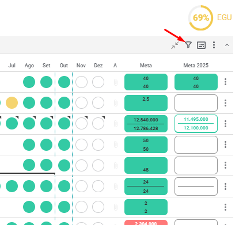Collapse the panel with the up chevron

coord(227,45)
